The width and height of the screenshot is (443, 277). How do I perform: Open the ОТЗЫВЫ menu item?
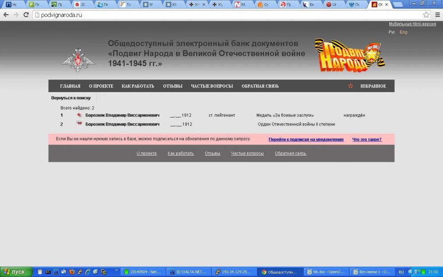pos(173,86)
